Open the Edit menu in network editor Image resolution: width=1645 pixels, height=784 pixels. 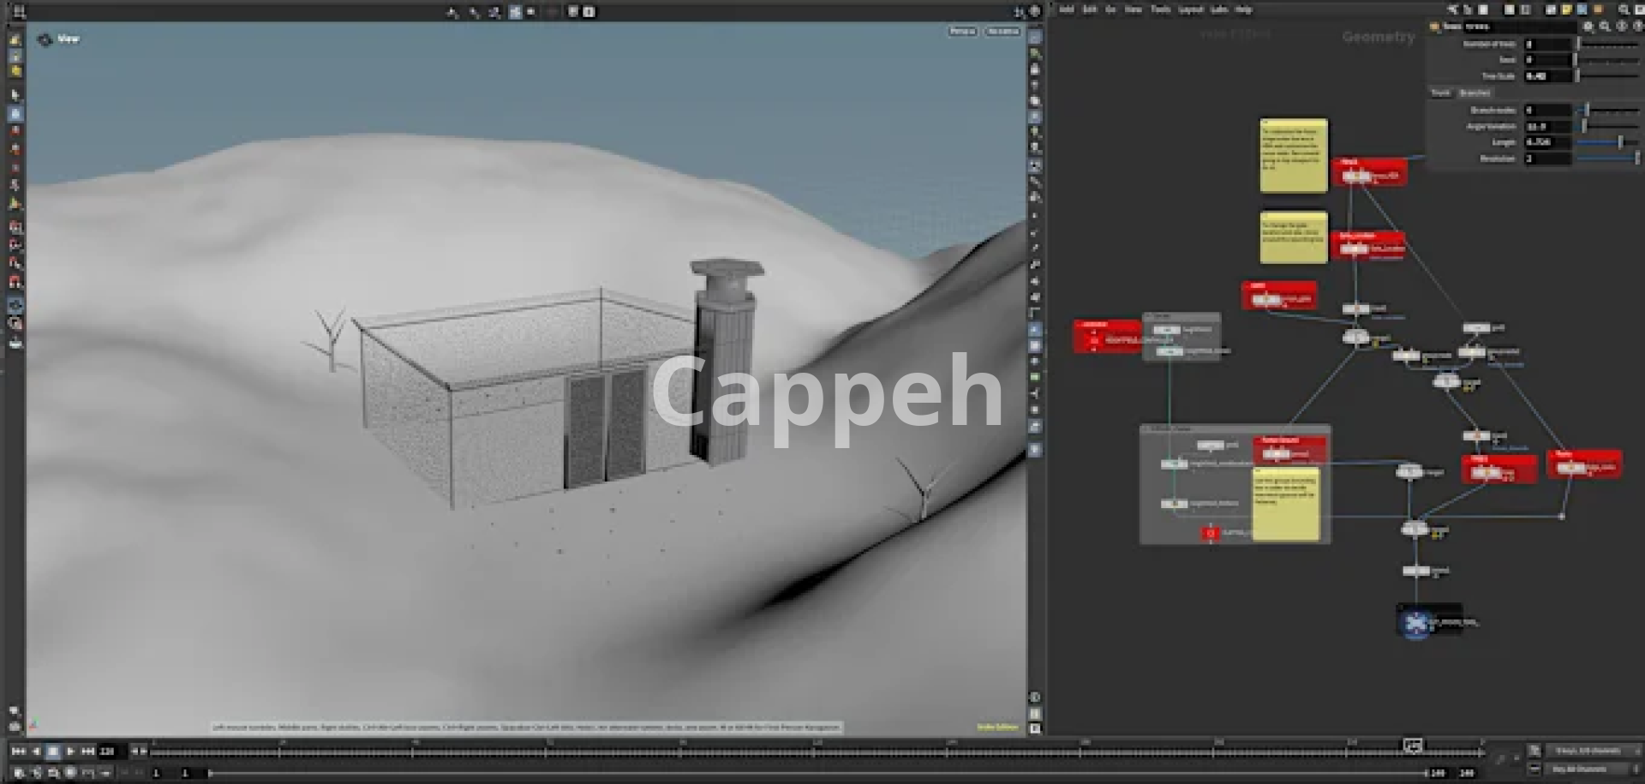pos(1089,10)
